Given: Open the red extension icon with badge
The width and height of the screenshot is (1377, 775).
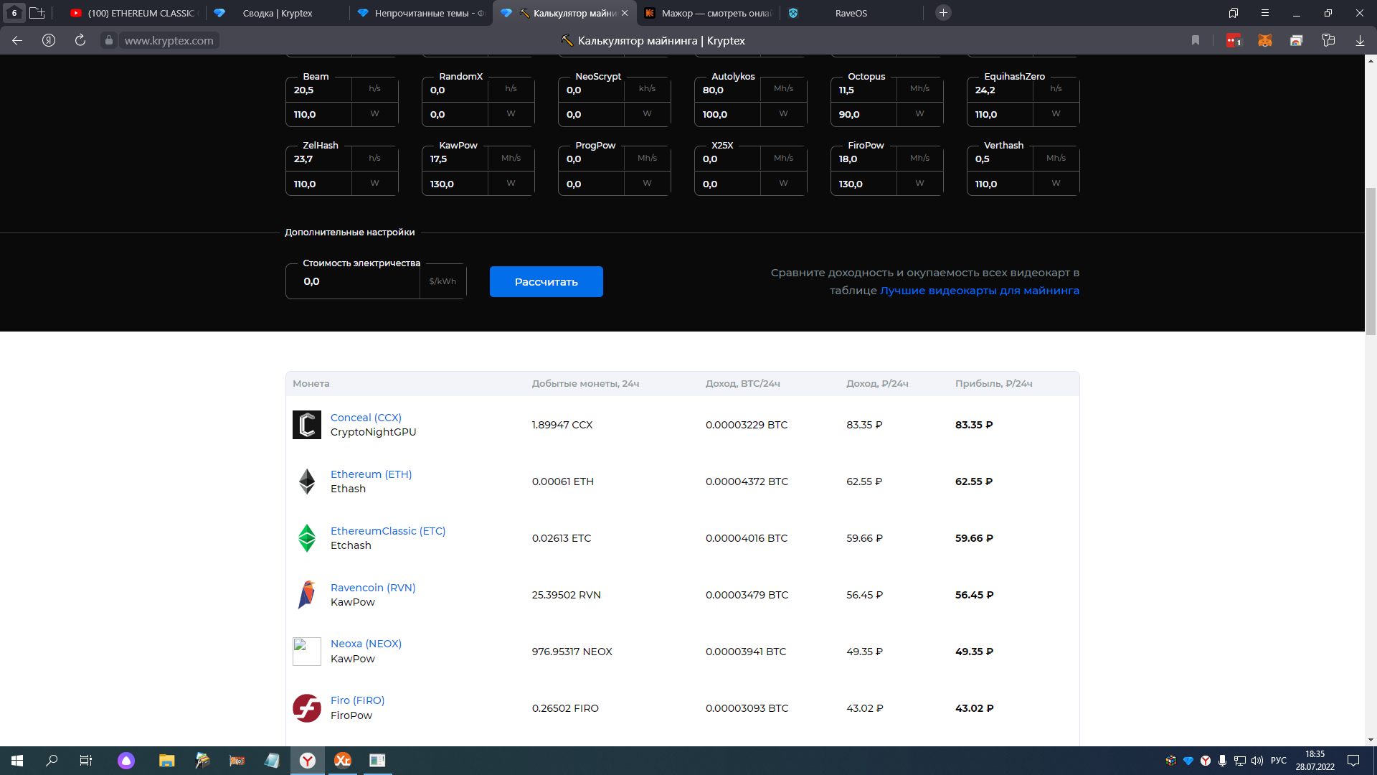Looking at the screenshot, I should click(x=1234, y=41).
